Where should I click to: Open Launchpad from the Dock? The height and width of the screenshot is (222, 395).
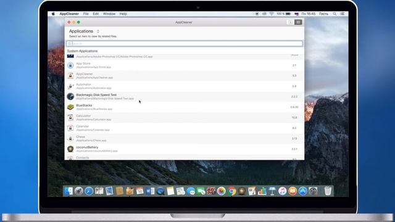click(x=78, y=191)
